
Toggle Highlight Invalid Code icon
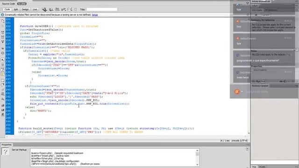3,64
